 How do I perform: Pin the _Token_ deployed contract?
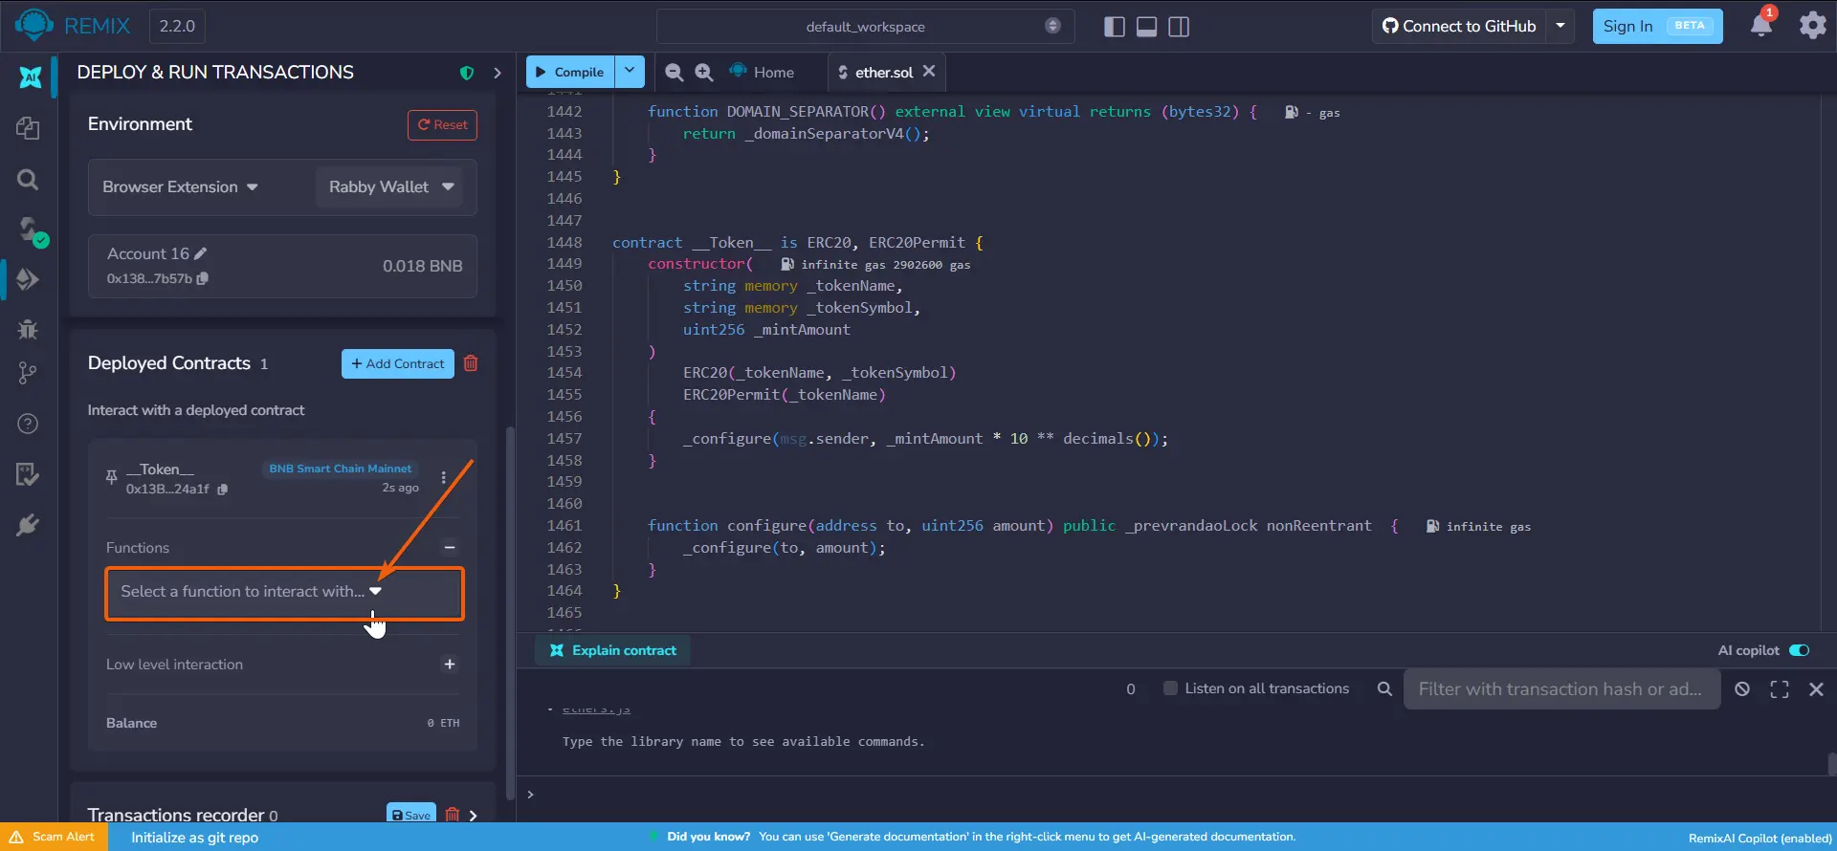point(111,476)
